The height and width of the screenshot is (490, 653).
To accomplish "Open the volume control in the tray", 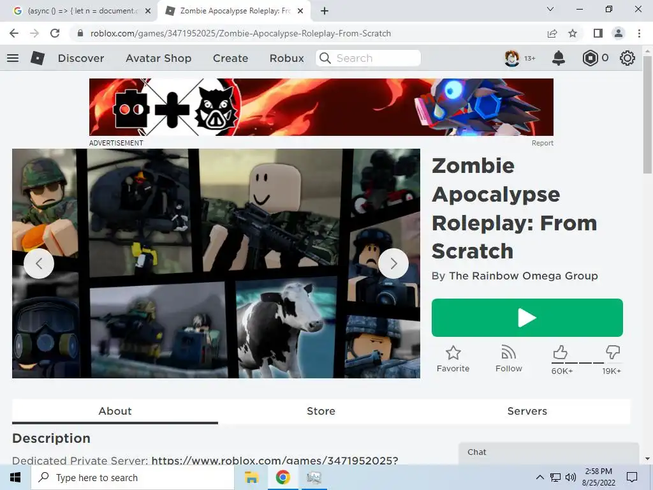I will [x=571, y=477].
